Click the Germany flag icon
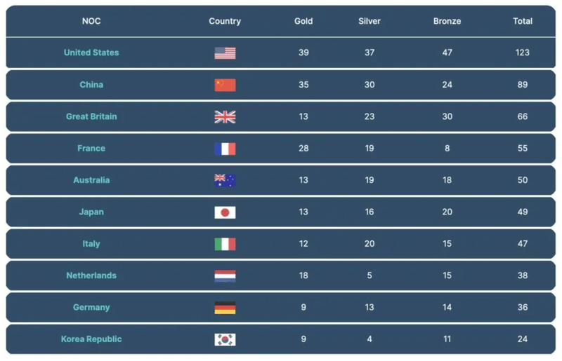Image resolution: width=562 pixels, height=361 pixels. click(x=225, y=308)
